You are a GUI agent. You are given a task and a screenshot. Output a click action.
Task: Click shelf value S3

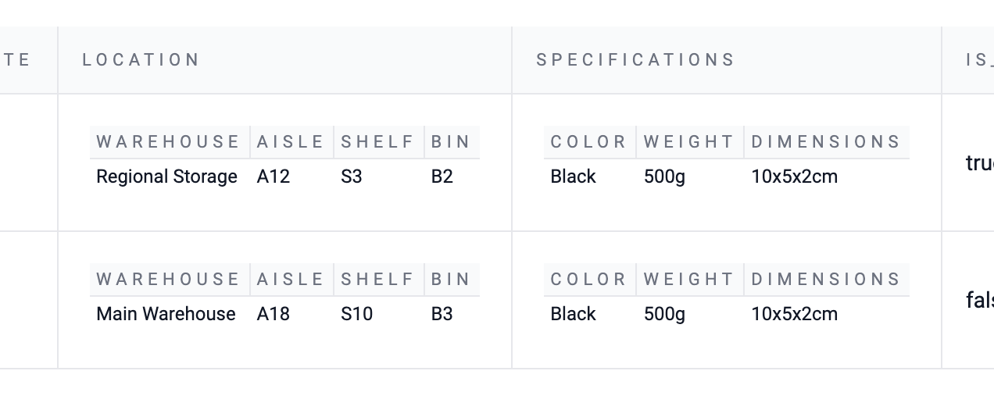point(352,177)
